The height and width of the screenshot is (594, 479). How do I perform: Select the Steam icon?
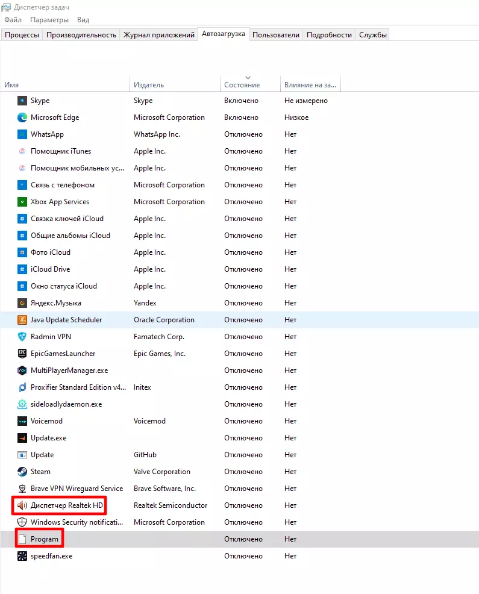(22, 472)
